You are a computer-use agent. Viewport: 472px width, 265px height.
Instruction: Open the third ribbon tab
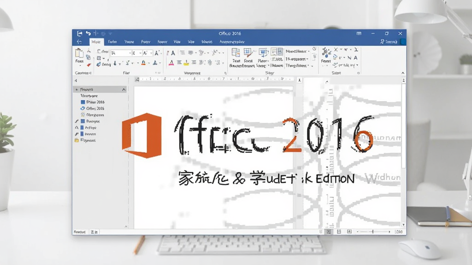pos(129,42)
